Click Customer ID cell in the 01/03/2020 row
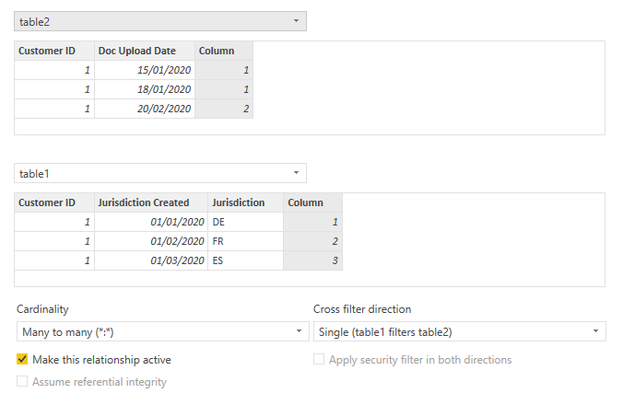623x393 pixels. click(x=54, y=260)
